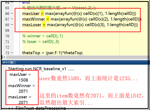Set breakpoint at dash on line 68
The image size is (150, 110).
(x=12, y=25)
